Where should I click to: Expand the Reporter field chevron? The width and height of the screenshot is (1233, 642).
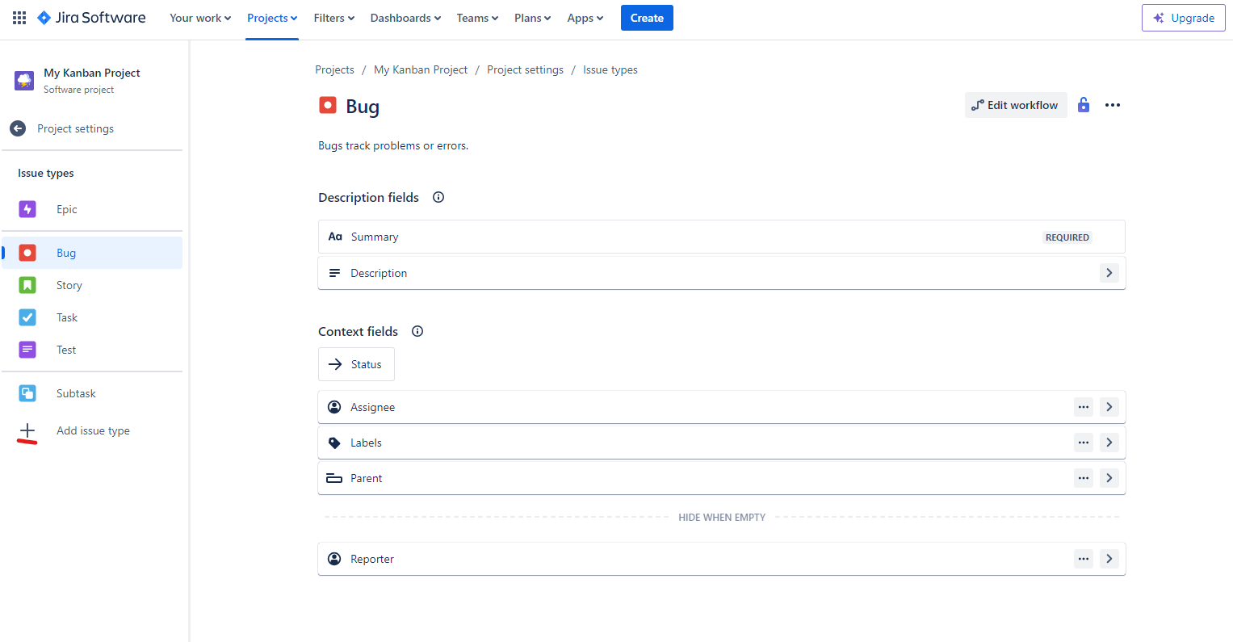point(1109,559)
